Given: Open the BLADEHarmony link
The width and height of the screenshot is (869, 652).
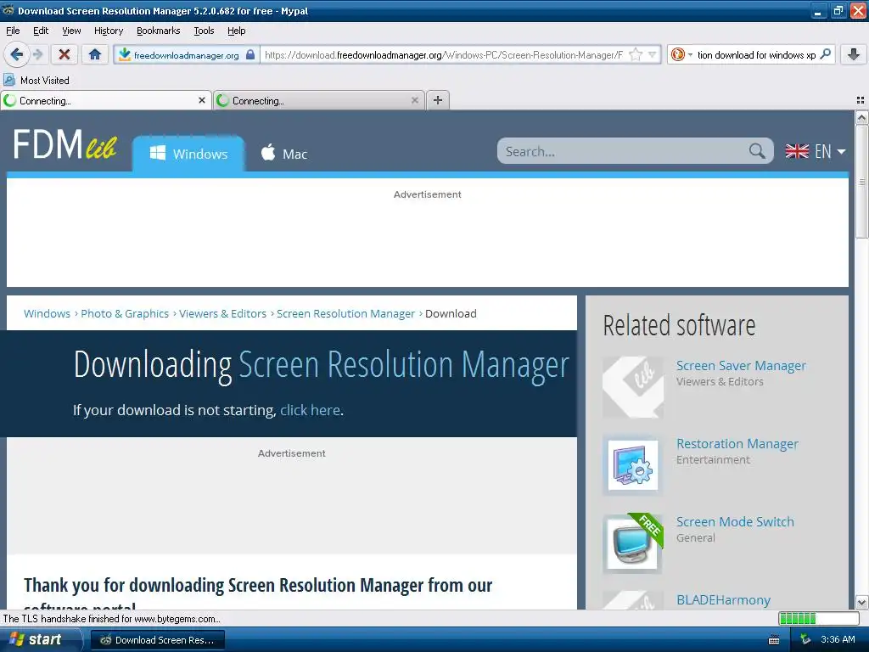Looking at the screenshot, I should (x=723, y=600).
